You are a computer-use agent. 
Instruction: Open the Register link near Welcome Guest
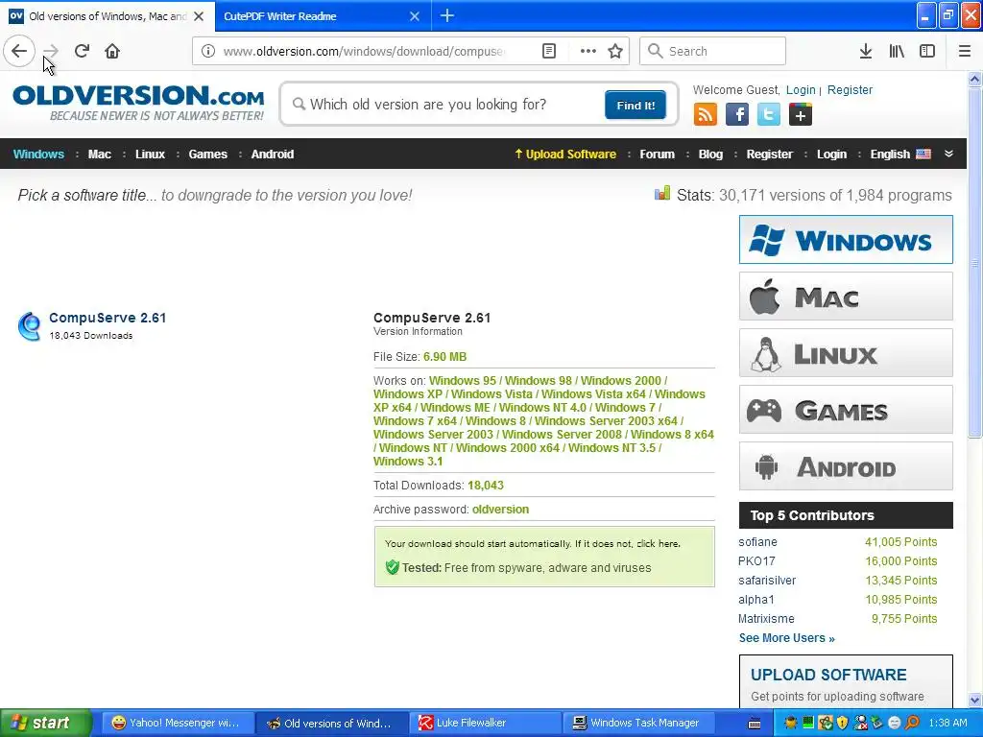point(850,89)
